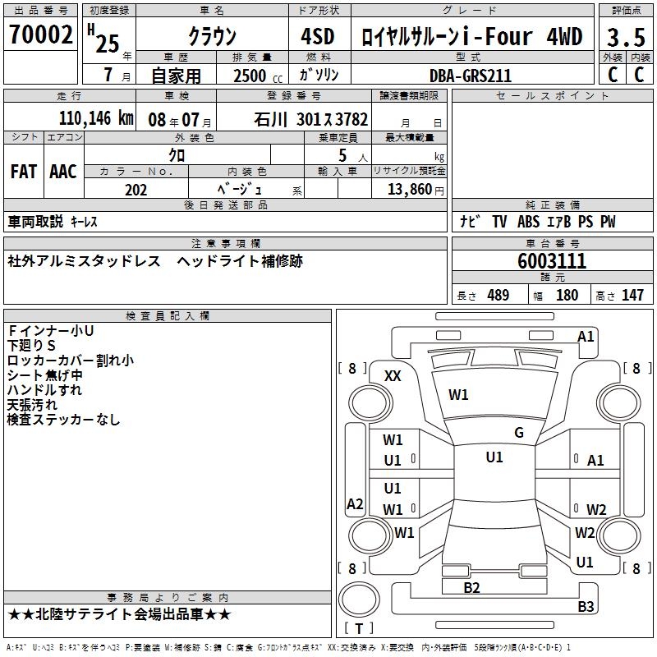Click the lot number 70002
Screen dimensions: 657x657
tap(40, 34)
